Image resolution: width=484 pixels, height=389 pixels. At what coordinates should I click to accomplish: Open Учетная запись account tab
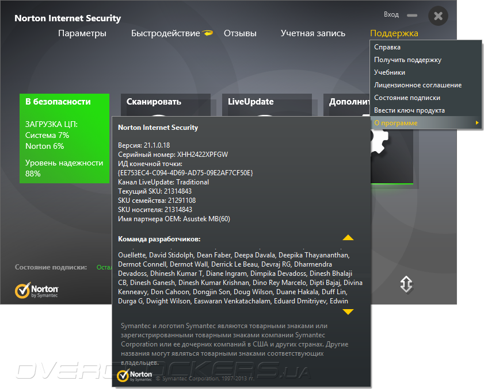(312, 33)
